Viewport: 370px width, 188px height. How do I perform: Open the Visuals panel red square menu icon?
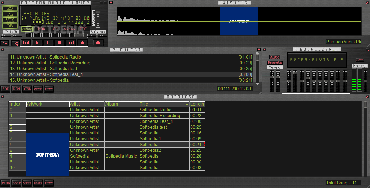coord(111,3)
